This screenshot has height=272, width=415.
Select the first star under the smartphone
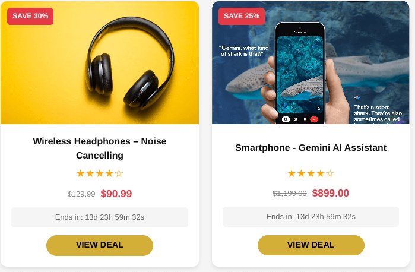coord(292,173)
